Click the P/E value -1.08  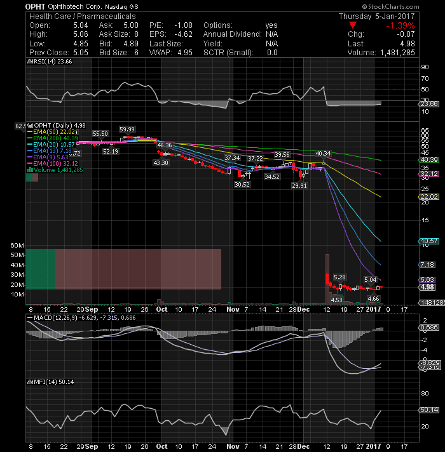point(183,25)
